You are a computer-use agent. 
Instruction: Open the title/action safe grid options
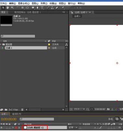[x=88, y=109]
